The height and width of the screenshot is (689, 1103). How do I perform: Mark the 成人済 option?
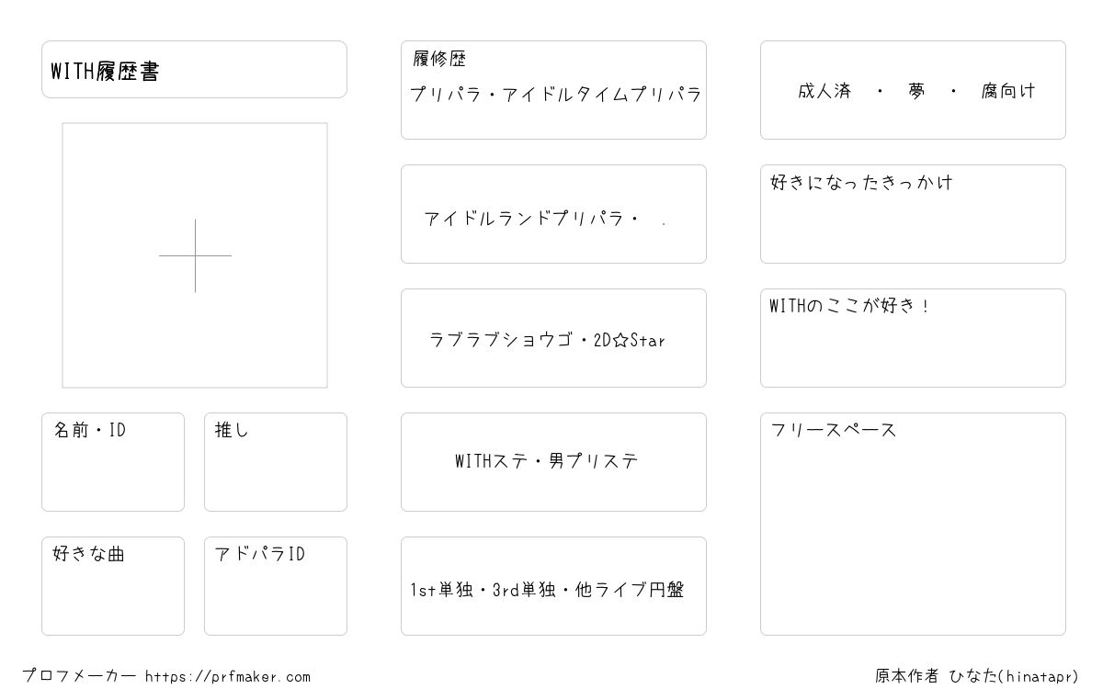click(824, 91)
